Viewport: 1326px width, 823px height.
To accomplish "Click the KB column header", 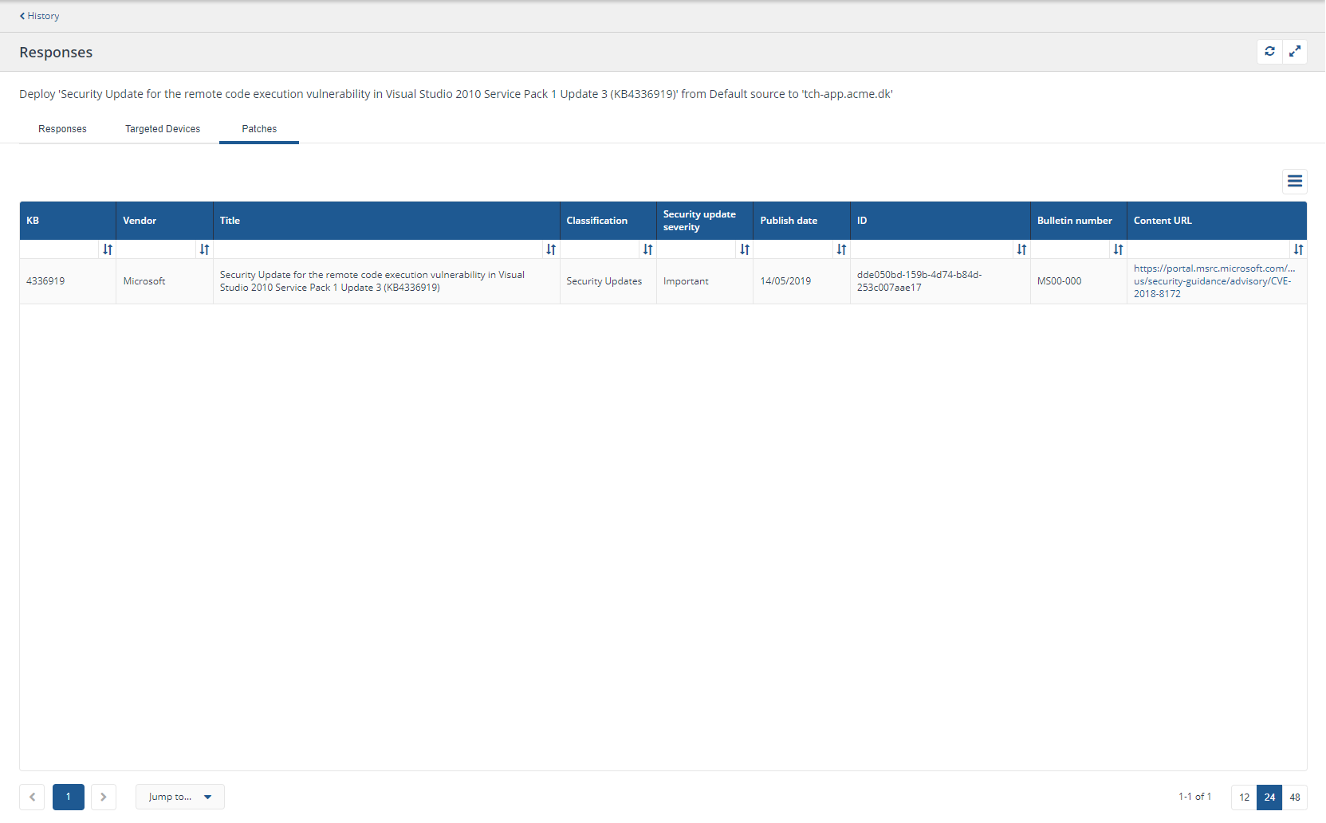I will click(x=68, y=221).
